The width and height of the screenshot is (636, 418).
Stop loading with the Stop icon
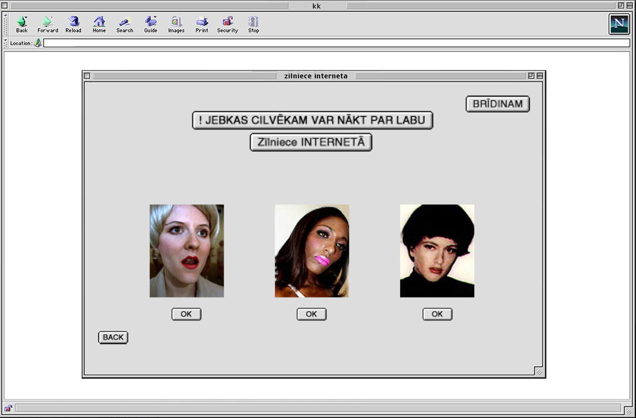[253, 24]
